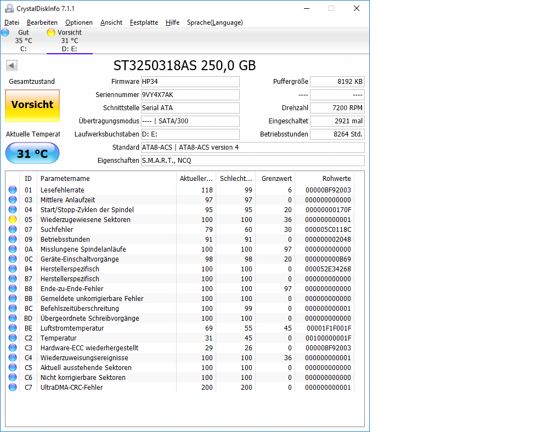The width and height of the screenshot is (553, 432).
Task: Click the status icon for Gemeldete unkorrigierbare Fehler
Action: pos(13,298)
